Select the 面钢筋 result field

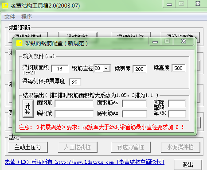click(x=74, y=104)
